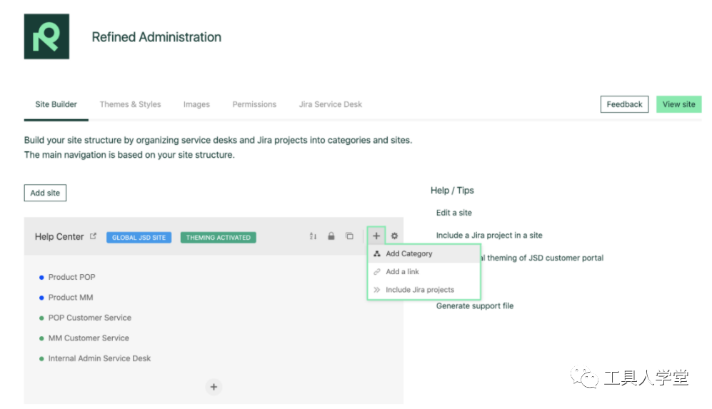Go to the Permissions tab
The image size is (712, 409).
[254, 104]
